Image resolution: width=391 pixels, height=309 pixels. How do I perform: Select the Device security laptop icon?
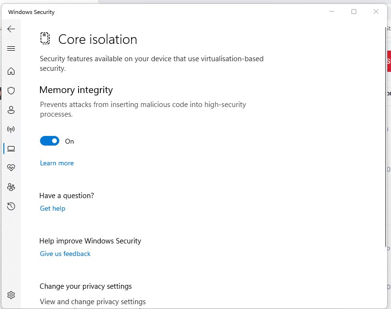[x=11, y=148]
